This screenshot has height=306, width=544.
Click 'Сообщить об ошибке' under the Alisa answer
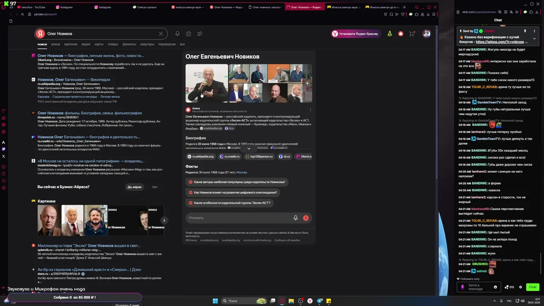(x=287, y=240)
